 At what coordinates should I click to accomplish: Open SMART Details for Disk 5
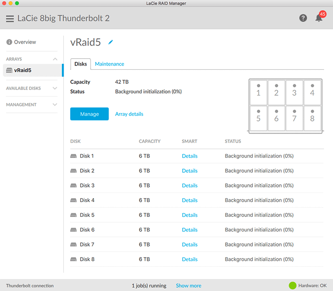[190, 215]
